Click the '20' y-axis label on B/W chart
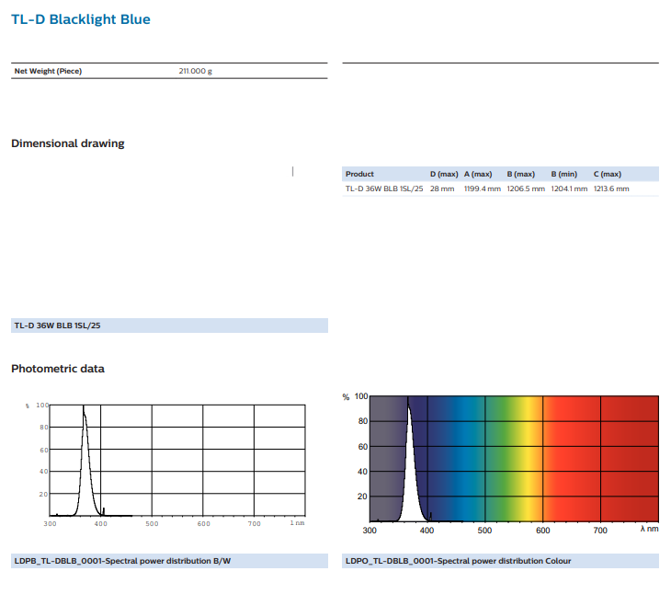The image size is (671, 594). [43, 495]
